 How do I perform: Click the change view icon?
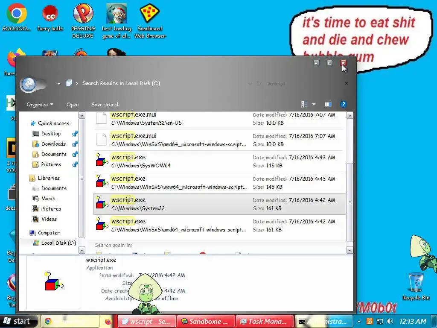(x=304, y=104)
